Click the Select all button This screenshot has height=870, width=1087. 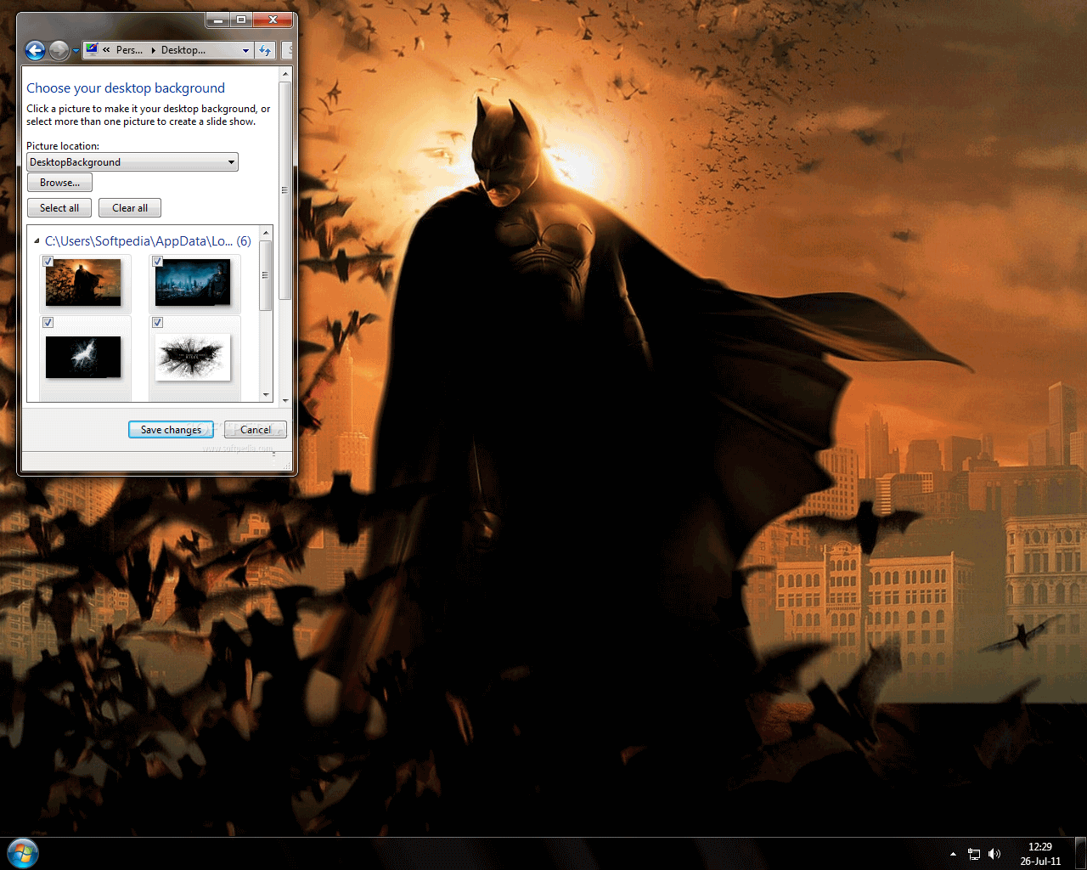(59, 208)
